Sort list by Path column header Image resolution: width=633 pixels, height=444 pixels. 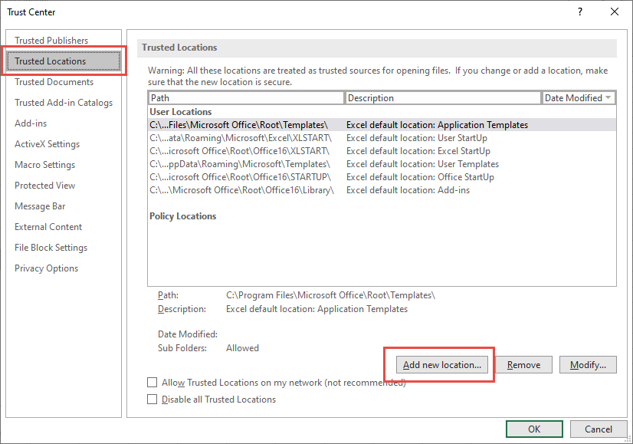click(246, 98)
